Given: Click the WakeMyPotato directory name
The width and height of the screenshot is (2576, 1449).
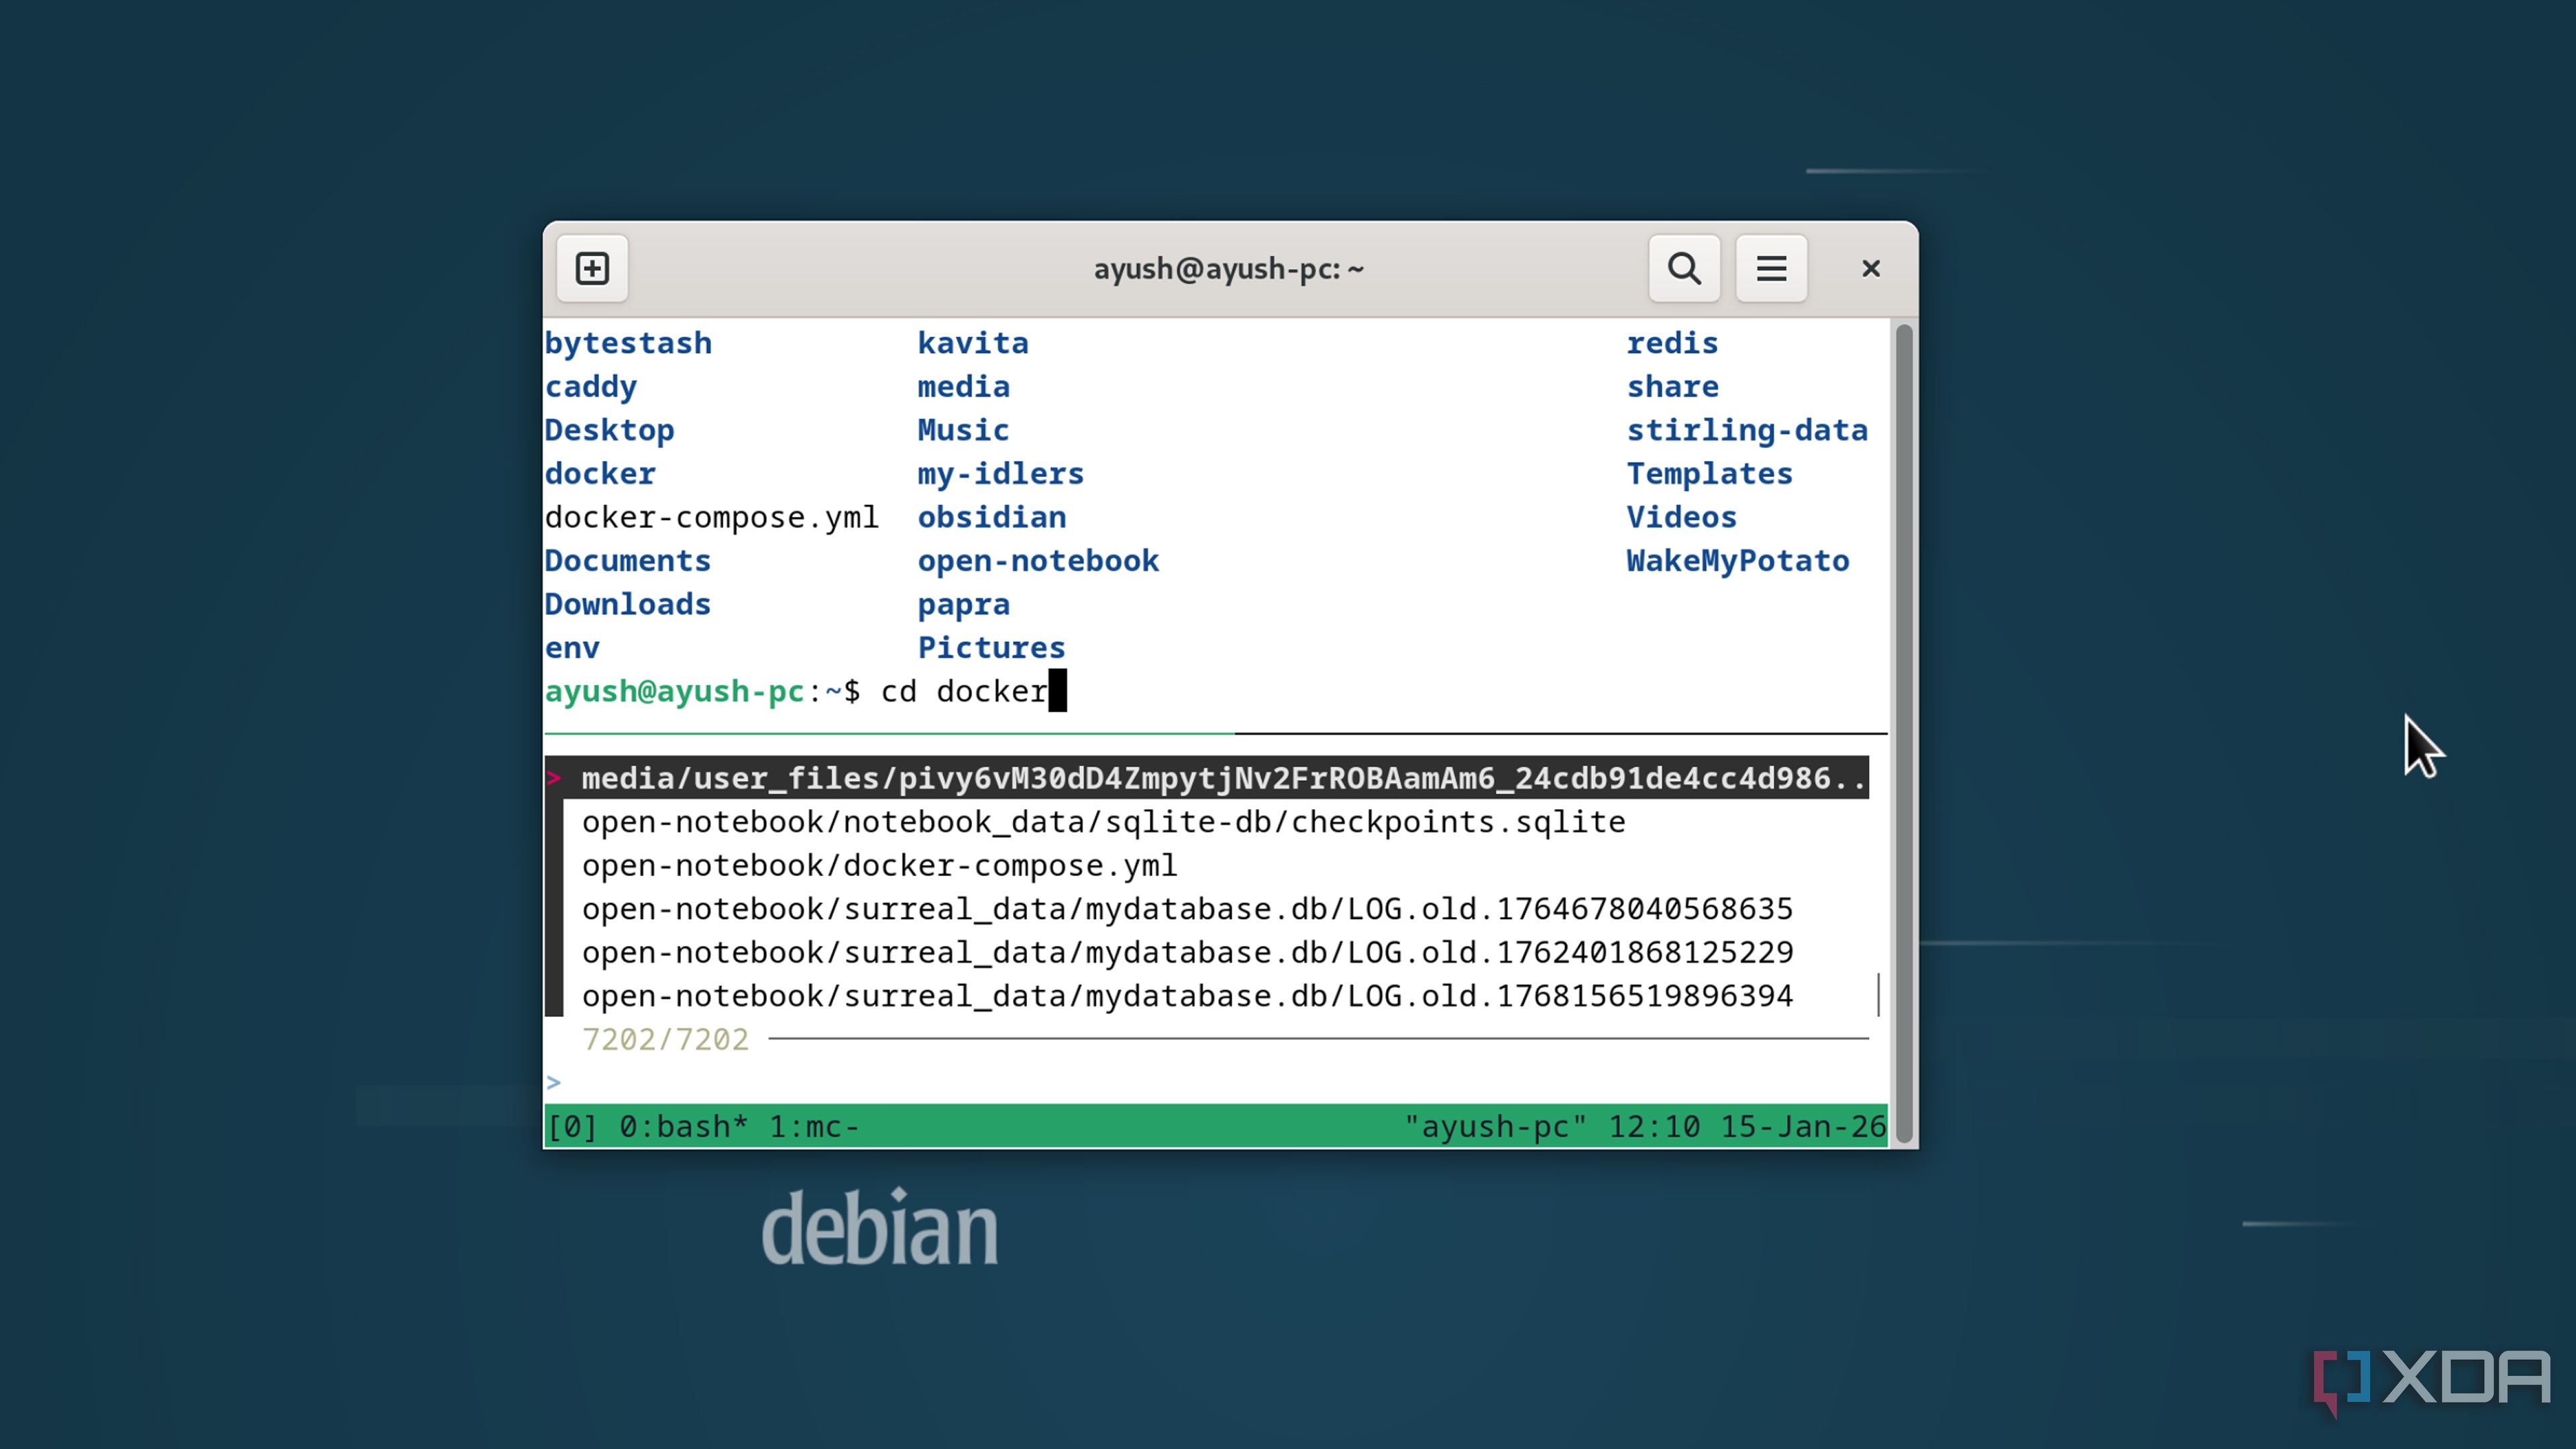Looking at the screenshot, I should [1738, 561].
